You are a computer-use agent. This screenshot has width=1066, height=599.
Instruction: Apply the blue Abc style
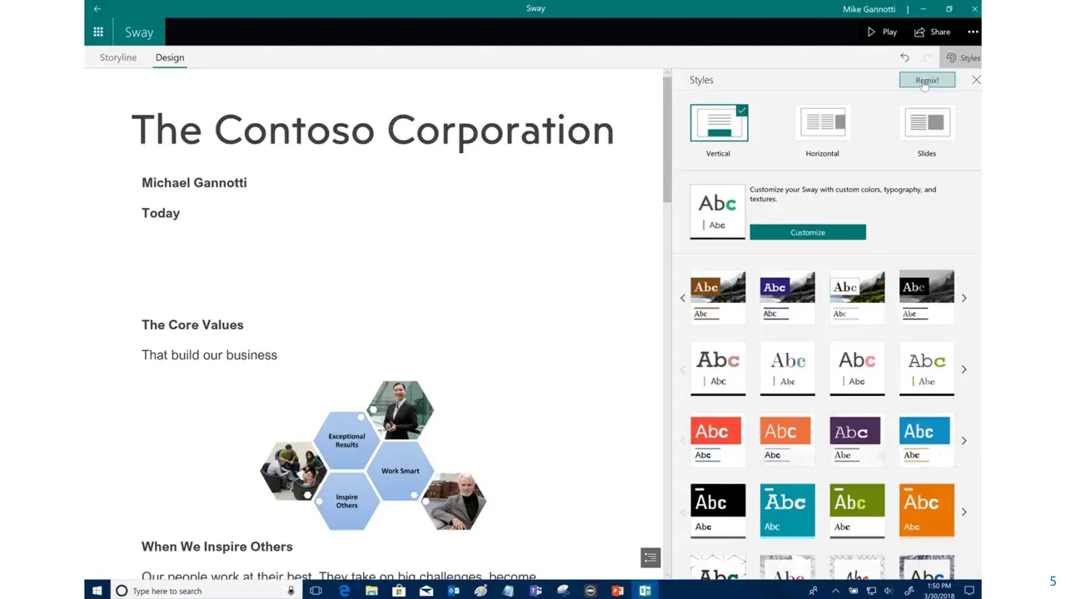[x=927, y=440]
